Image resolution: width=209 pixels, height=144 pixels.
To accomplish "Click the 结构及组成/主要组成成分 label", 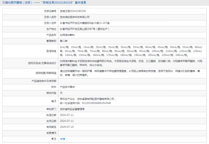I will coord(42,63).
